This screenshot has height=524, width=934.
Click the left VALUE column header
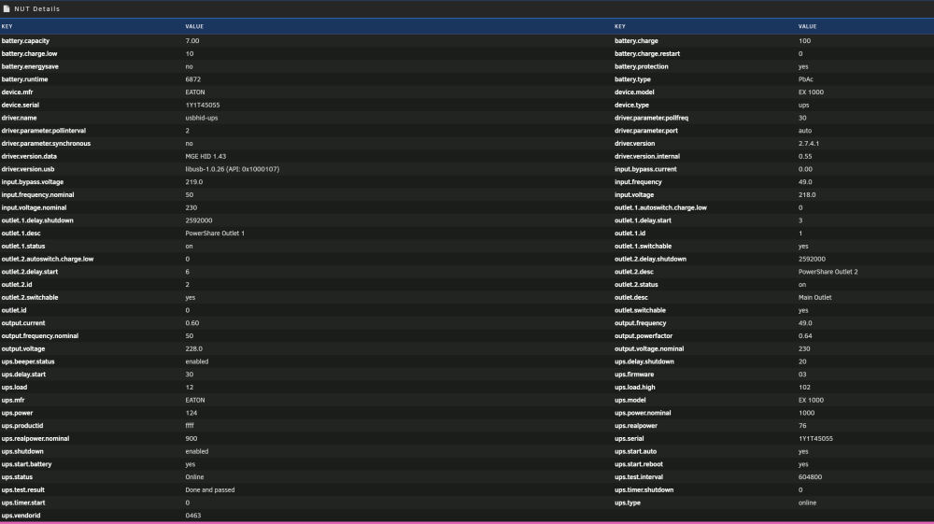point(194,26)
